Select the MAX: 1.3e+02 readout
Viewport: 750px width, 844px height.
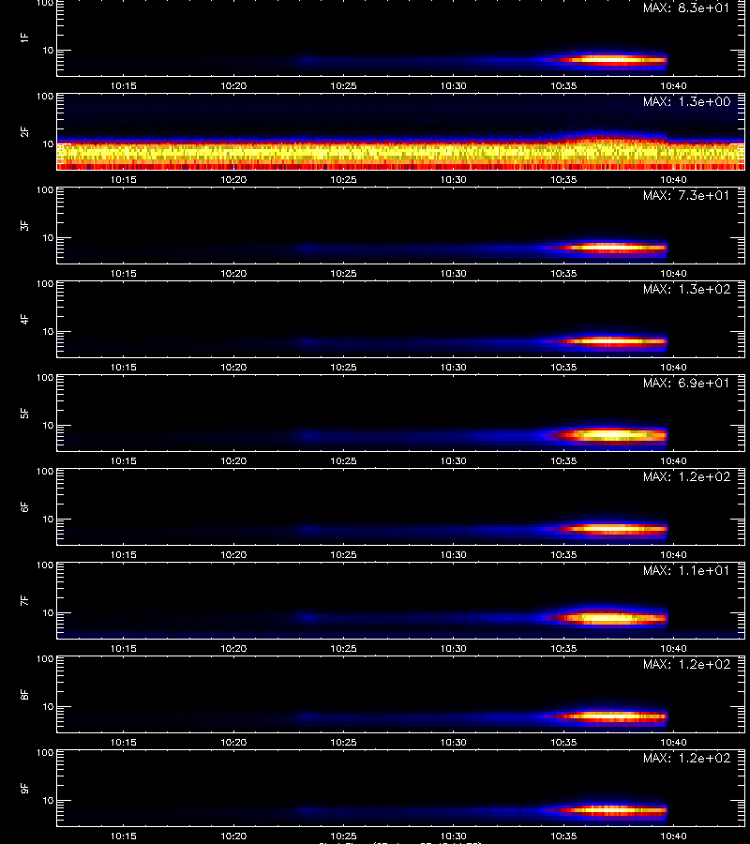point(686,289)
